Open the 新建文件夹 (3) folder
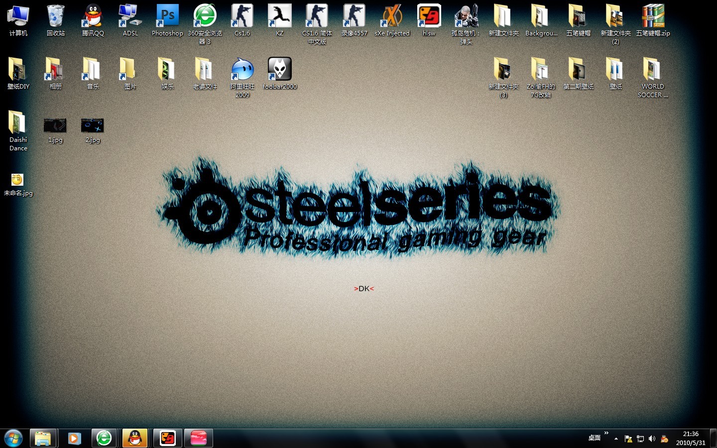Image resolution: width=717 pixels, height=448 pixels. click(504, 78)
